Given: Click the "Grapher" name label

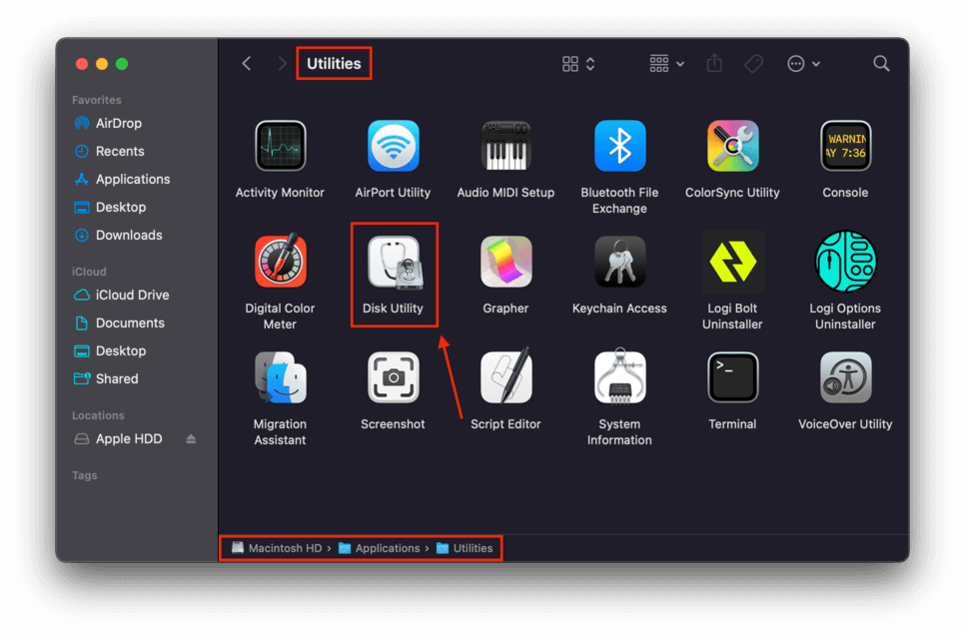Looking at the screenshot, I should tap(505, 309).
